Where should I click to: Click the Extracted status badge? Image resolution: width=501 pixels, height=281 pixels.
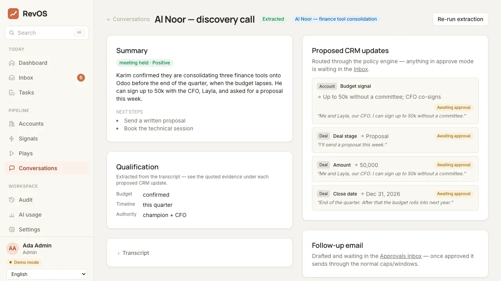273,19
